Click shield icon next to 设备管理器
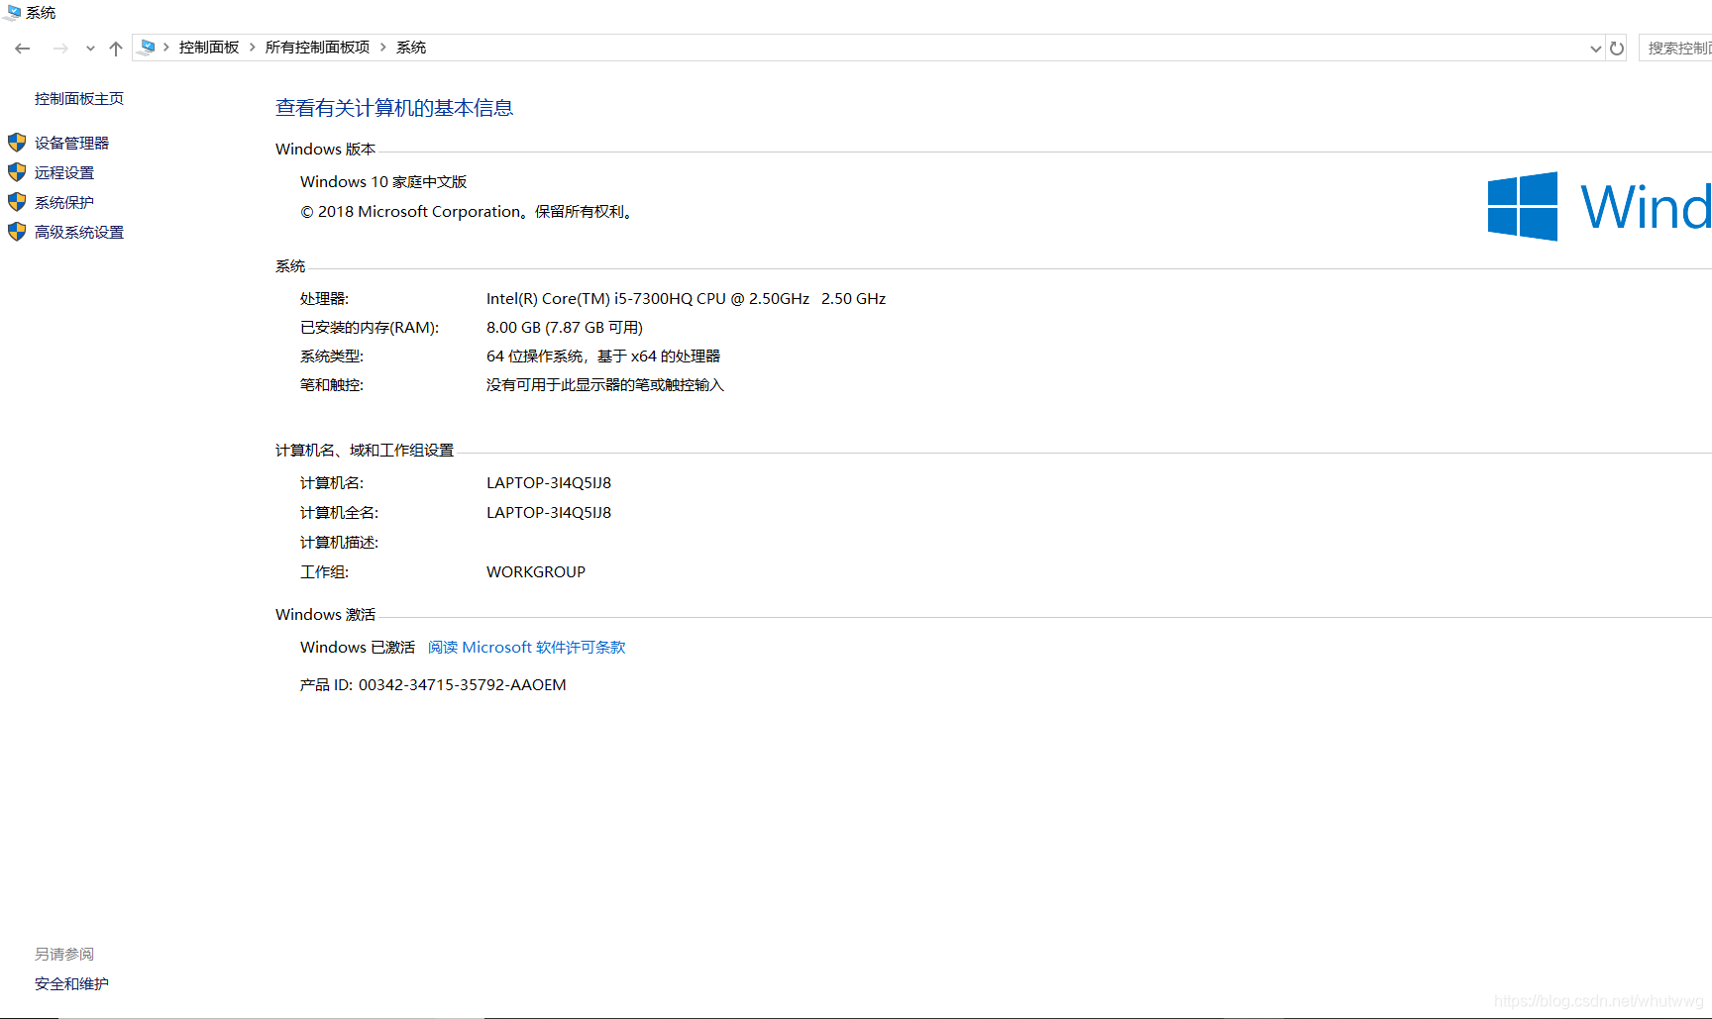 [17, 143]
